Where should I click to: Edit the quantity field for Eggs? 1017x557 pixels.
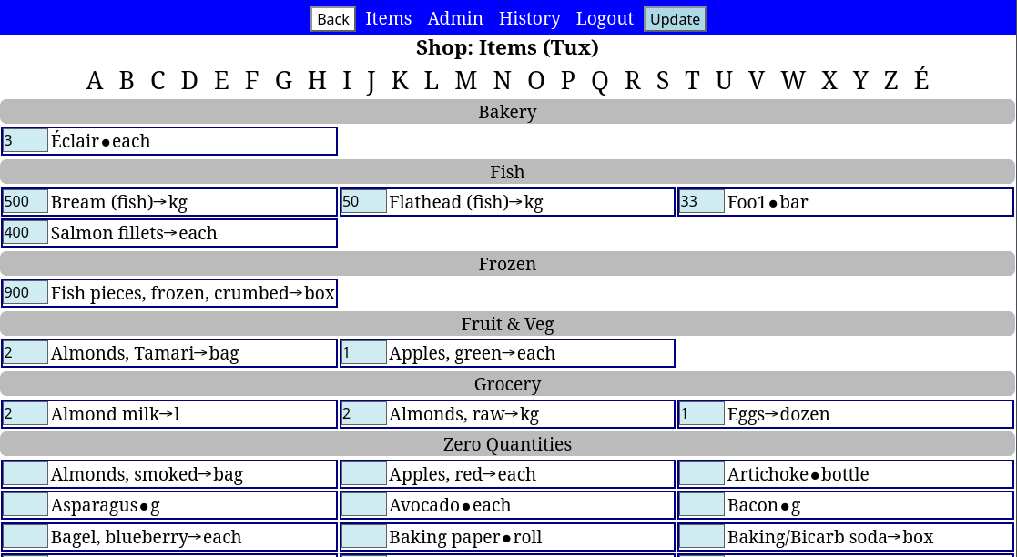[702, 414]
